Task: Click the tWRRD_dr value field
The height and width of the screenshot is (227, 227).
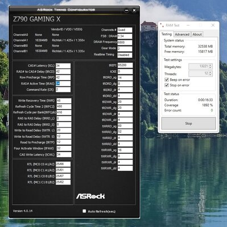Action: click(x=125, y=138)
